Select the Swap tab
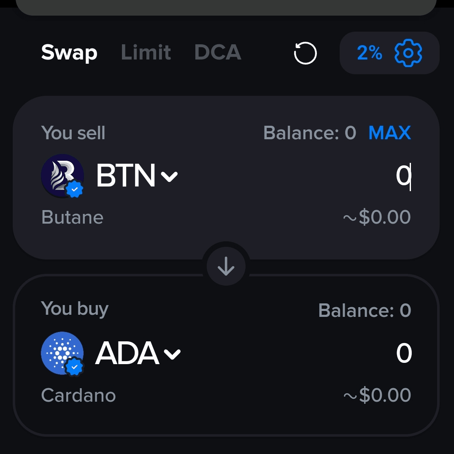 pos(69,52)
